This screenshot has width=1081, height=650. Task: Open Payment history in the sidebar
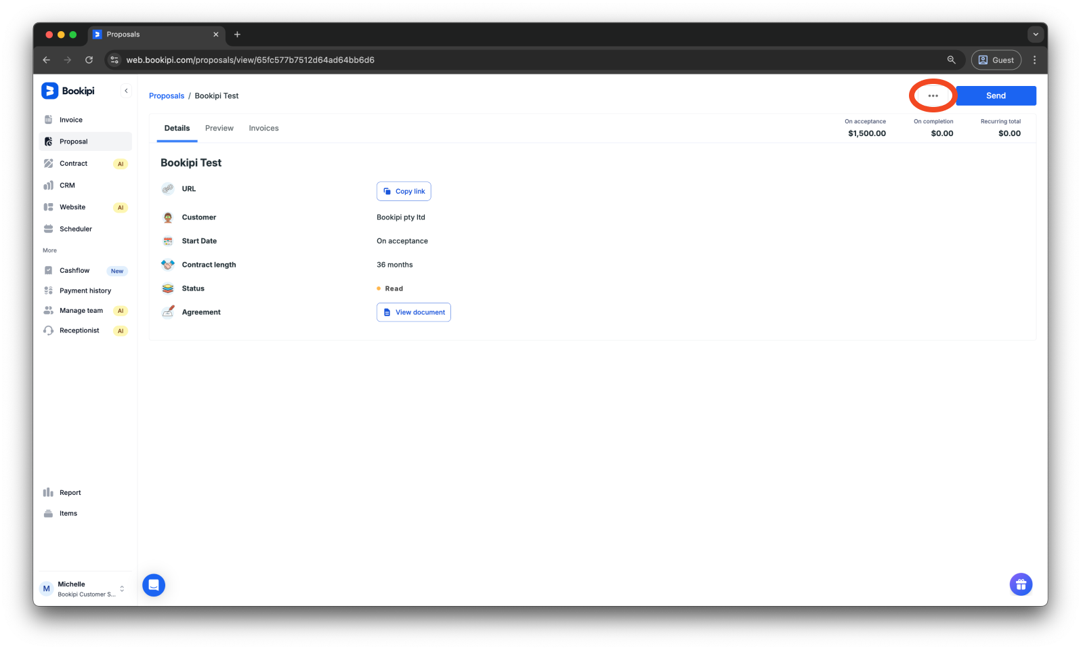point(85,290)
